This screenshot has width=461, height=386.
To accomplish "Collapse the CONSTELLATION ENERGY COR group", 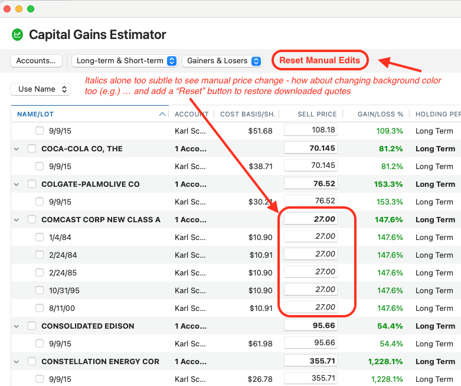I will [17, 362].
